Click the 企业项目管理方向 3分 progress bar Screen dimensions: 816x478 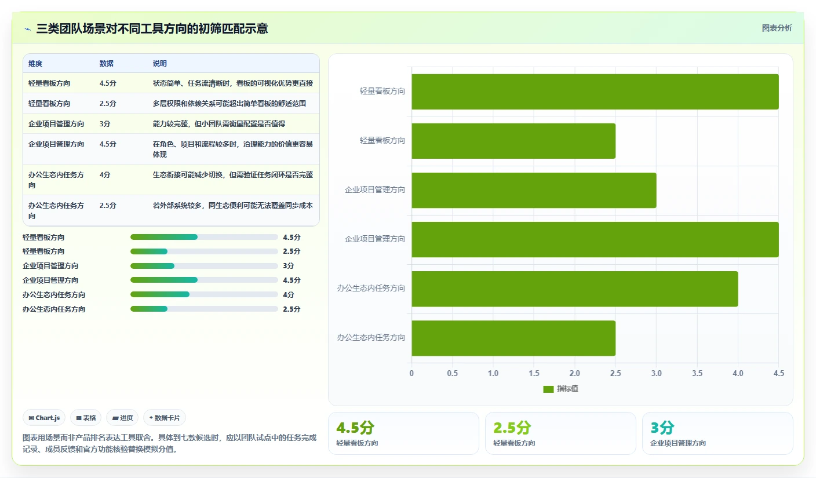(x=204, y=266)
